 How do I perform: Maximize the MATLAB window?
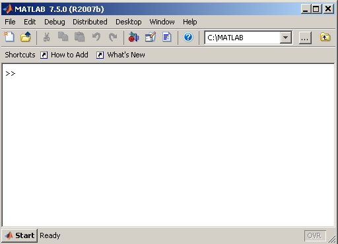pyautogui.click(x=316, y=9)
